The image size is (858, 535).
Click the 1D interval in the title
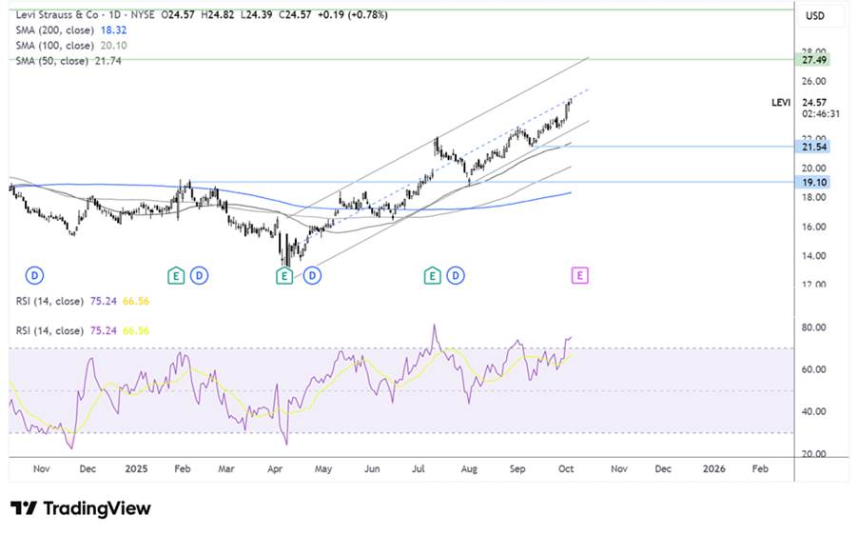click(114, 15)
